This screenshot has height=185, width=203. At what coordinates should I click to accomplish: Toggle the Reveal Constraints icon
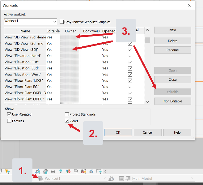[99, 171]
